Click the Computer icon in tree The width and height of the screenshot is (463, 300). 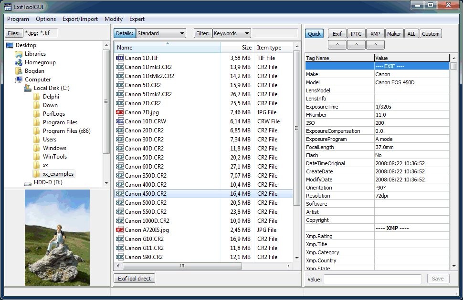tap(19, 80)
